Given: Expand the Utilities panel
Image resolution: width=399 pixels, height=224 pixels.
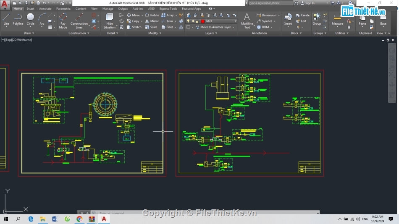Looking at the screenshot, I should coord(342,33).
